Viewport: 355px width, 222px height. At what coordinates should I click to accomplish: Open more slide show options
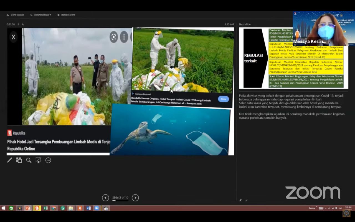pos(48,160)
